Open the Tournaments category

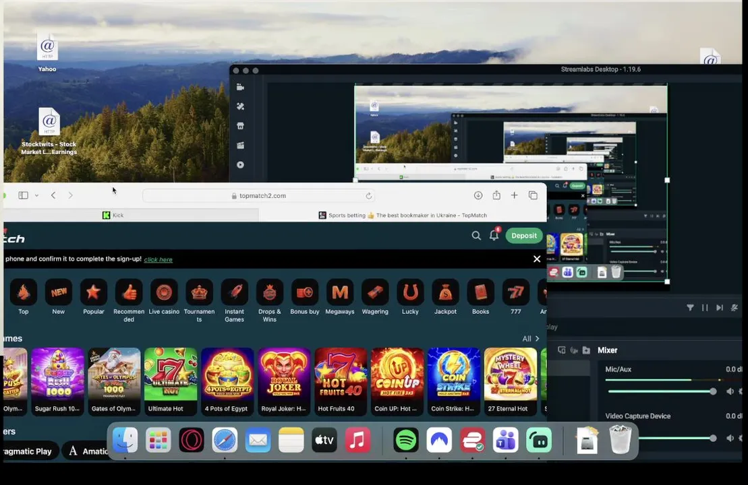point(199,301)
